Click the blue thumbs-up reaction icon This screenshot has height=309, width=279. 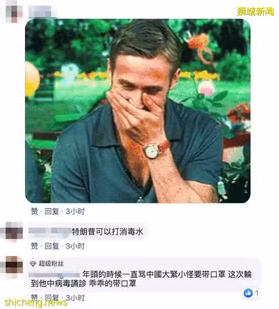tap(248, 293)
